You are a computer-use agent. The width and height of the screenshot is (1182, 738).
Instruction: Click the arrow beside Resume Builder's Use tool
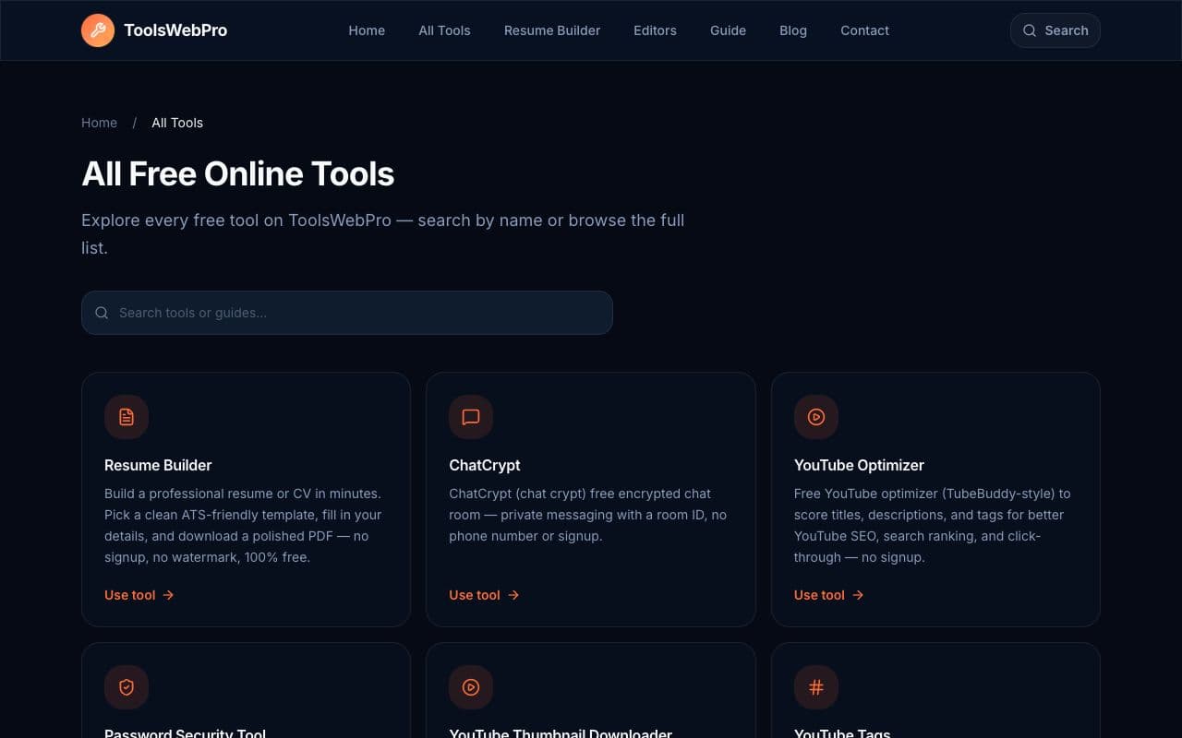(x=168, y=595)
